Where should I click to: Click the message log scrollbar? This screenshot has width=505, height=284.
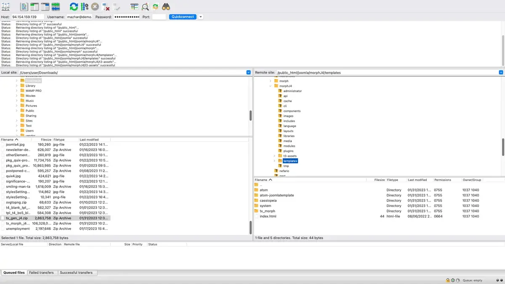point(503,50)
